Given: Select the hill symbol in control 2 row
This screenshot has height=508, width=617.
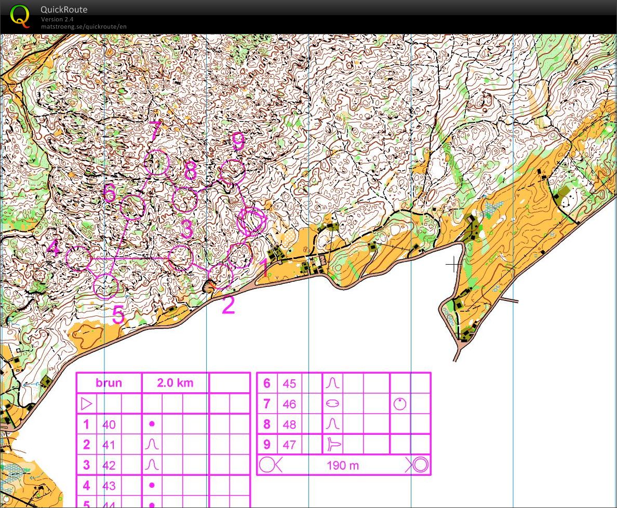Looking at the screenshot, I should 152,445.
